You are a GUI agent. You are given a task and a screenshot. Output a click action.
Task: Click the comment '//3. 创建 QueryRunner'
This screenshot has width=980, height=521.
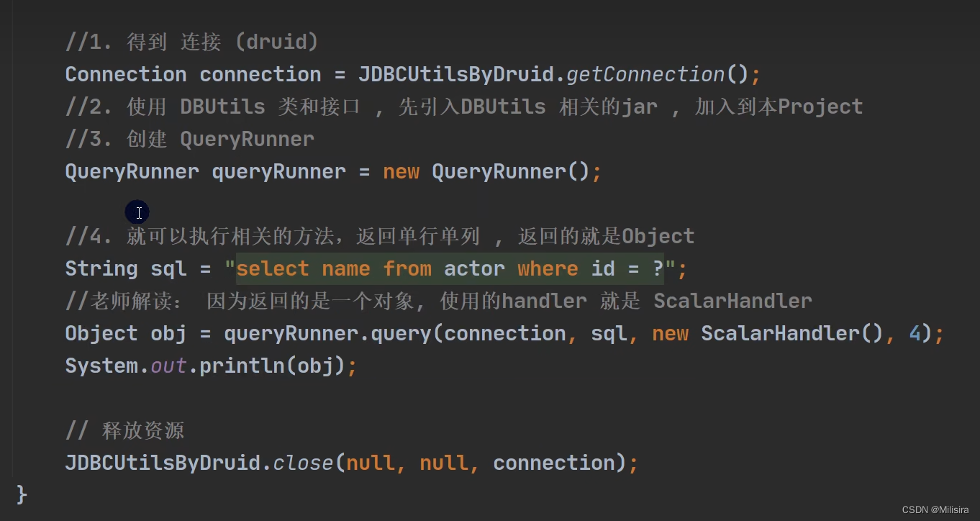(x=190, y=140)
